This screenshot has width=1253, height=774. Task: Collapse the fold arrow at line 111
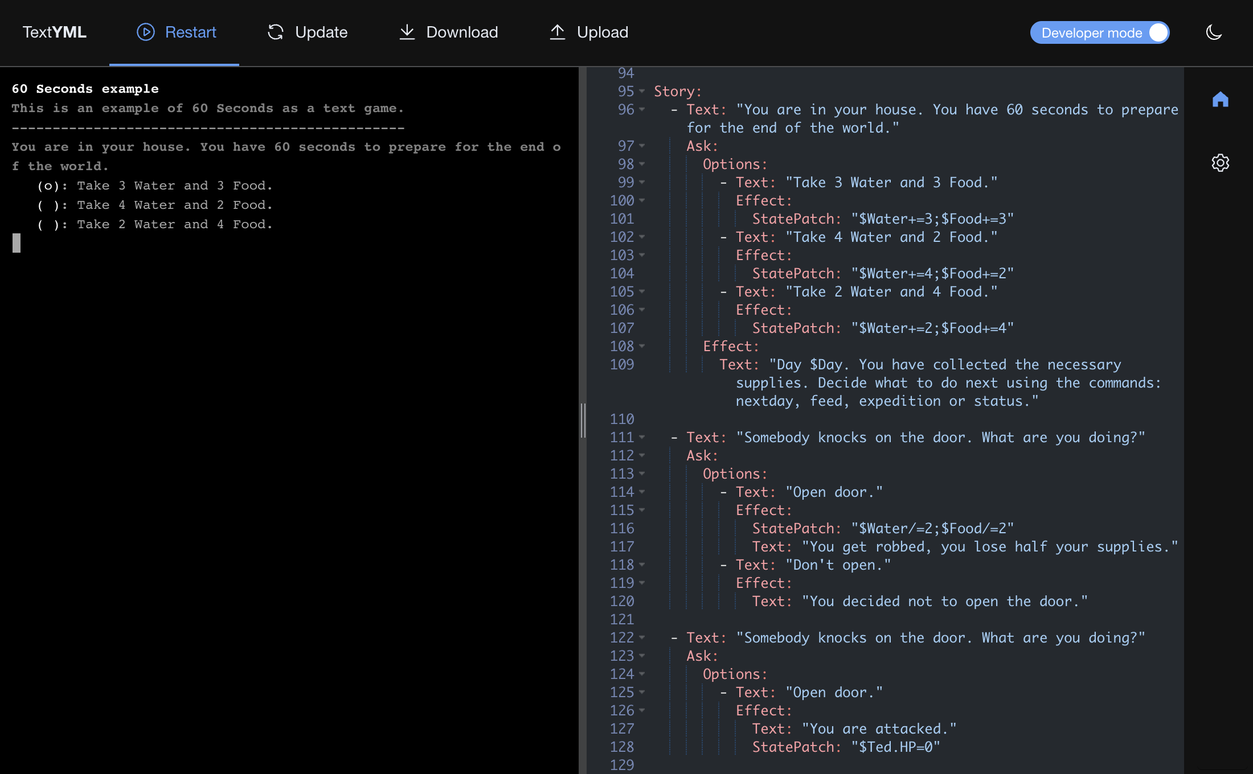click(642, 438)
